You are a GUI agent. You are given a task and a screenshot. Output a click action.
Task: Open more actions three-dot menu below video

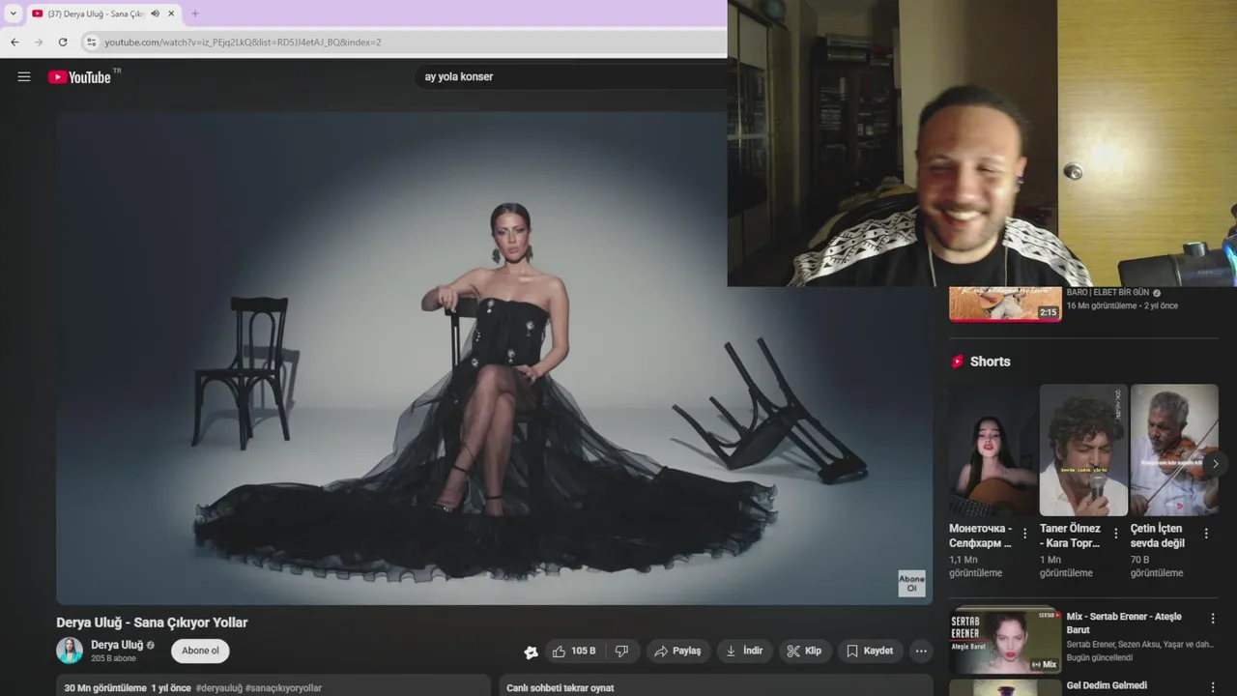(921, 651)
